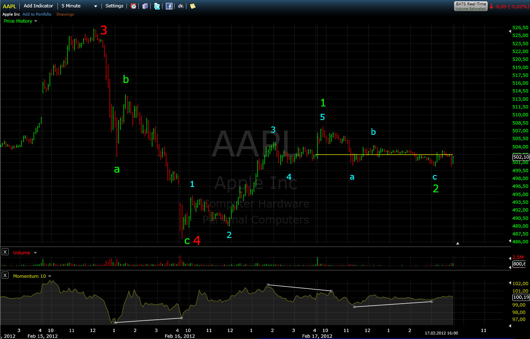The width and height of the screenshot is (530, 339).
Task: Select the green wave 1 label
Action: click(323, 103)
